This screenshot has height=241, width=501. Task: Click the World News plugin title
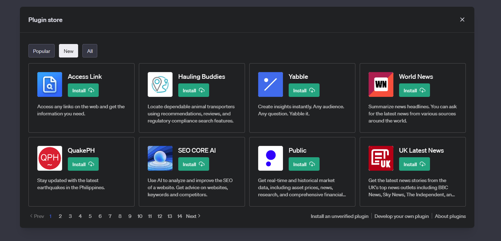tap(416, 77)
